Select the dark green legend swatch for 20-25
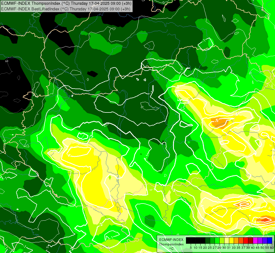This screenshot has width=275, height=253. (208, 240)
